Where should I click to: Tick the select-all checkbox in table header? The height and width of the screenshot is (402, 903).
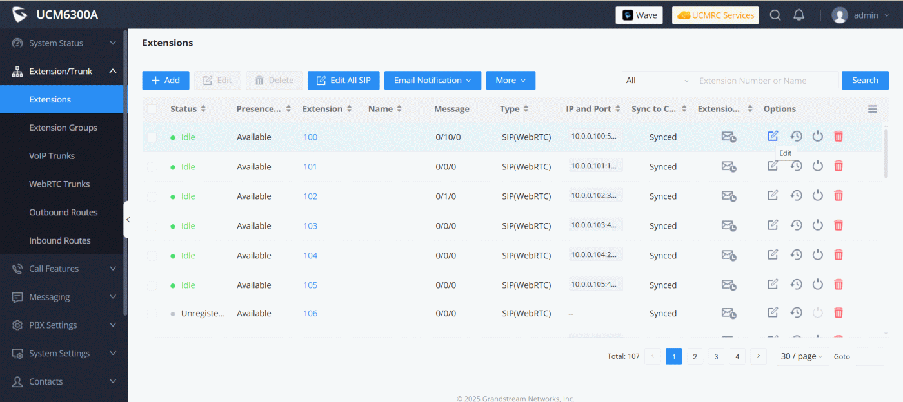coord(152,109)
